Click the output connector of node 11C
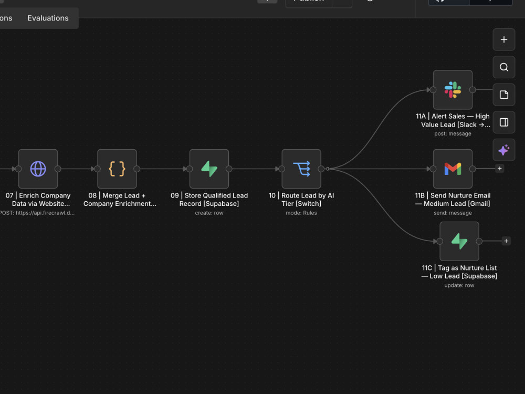Image resolution: width=525 pixels, height=394 pixels. pos(479,241)
